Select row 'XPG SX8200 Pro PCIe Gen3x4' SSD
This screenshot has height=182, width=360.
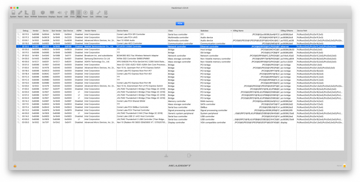(180, 62)
